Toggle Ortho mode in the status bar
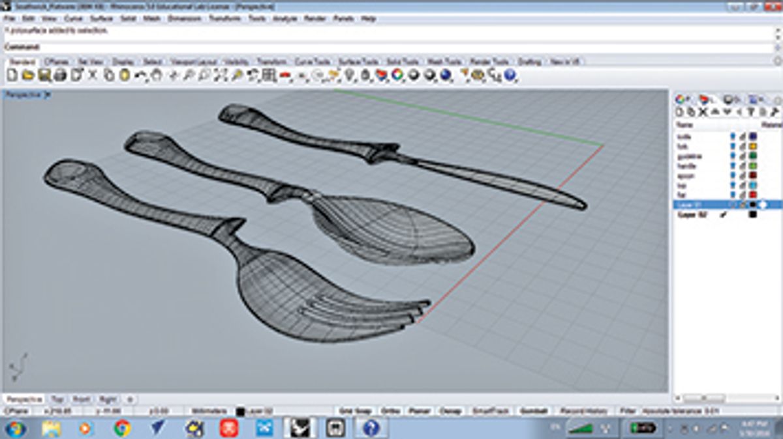This screenshot has width=783, height=439. tap(390, 411)
